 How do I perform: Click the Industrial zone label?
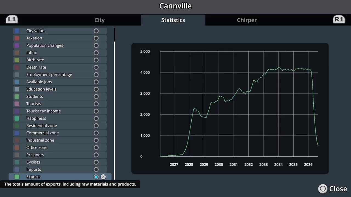[40, 140]
